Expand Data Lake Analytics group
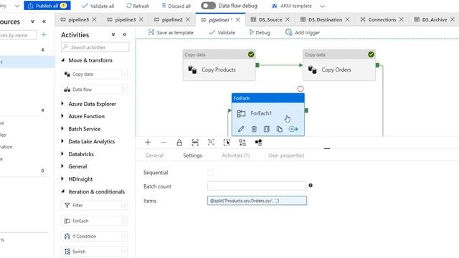The height and width of the screenshot is (258, 459). tap(62, 141)
